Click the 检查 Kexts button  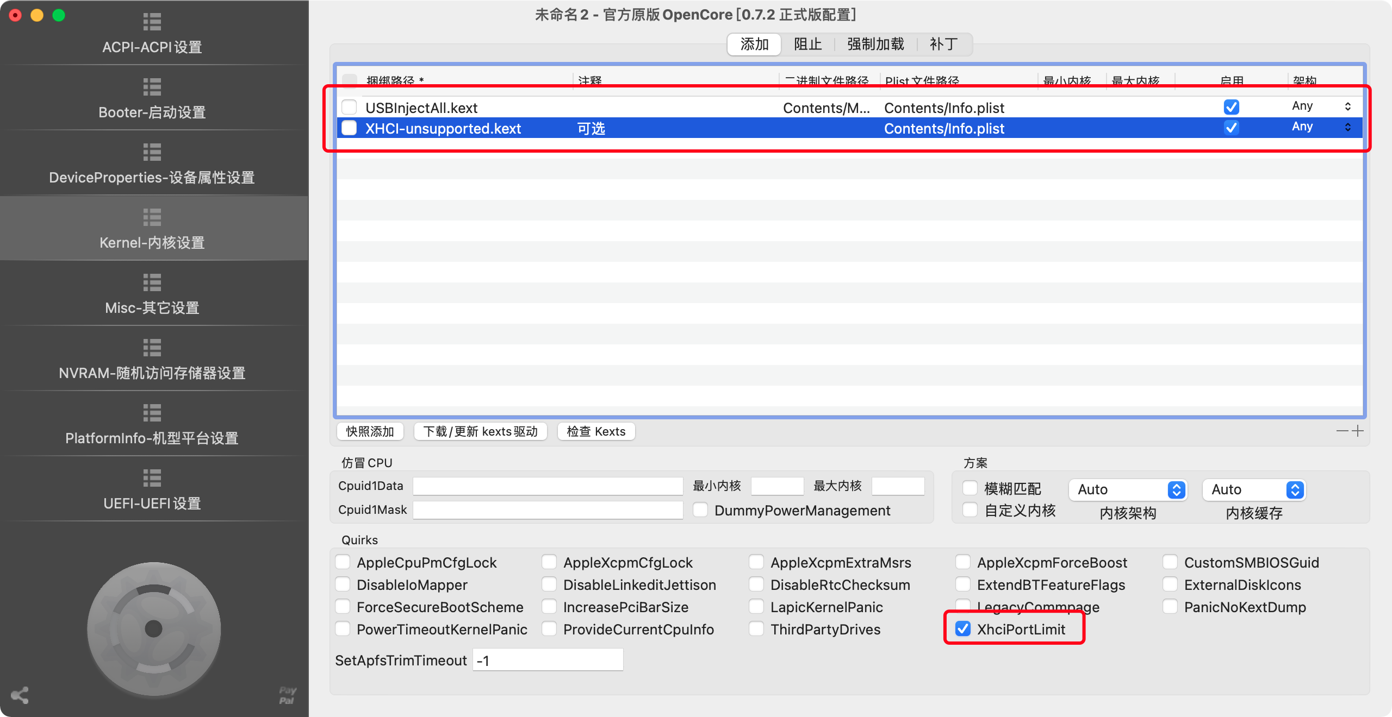click(x=596, y=431)
